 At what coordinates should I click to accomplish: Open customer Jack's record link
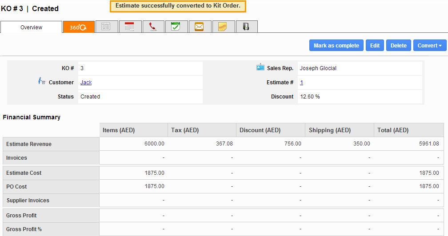point(86,83)
